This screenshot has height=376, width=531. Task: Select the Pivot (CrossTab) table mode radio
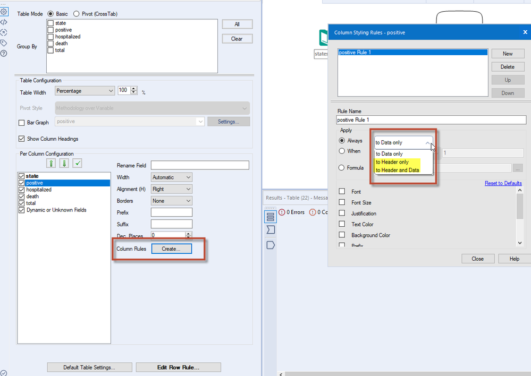76,14
